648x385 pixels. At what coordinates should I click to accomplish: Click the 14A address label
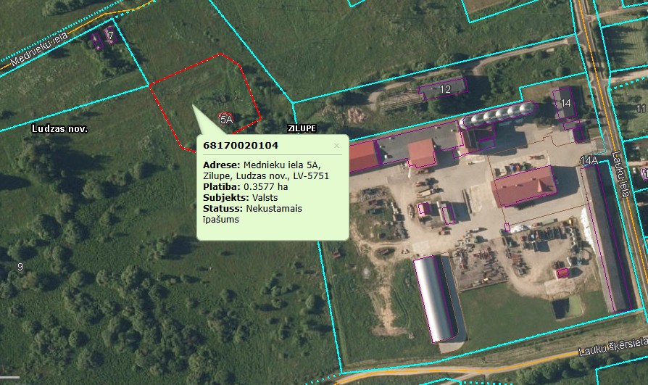(589, 160)
